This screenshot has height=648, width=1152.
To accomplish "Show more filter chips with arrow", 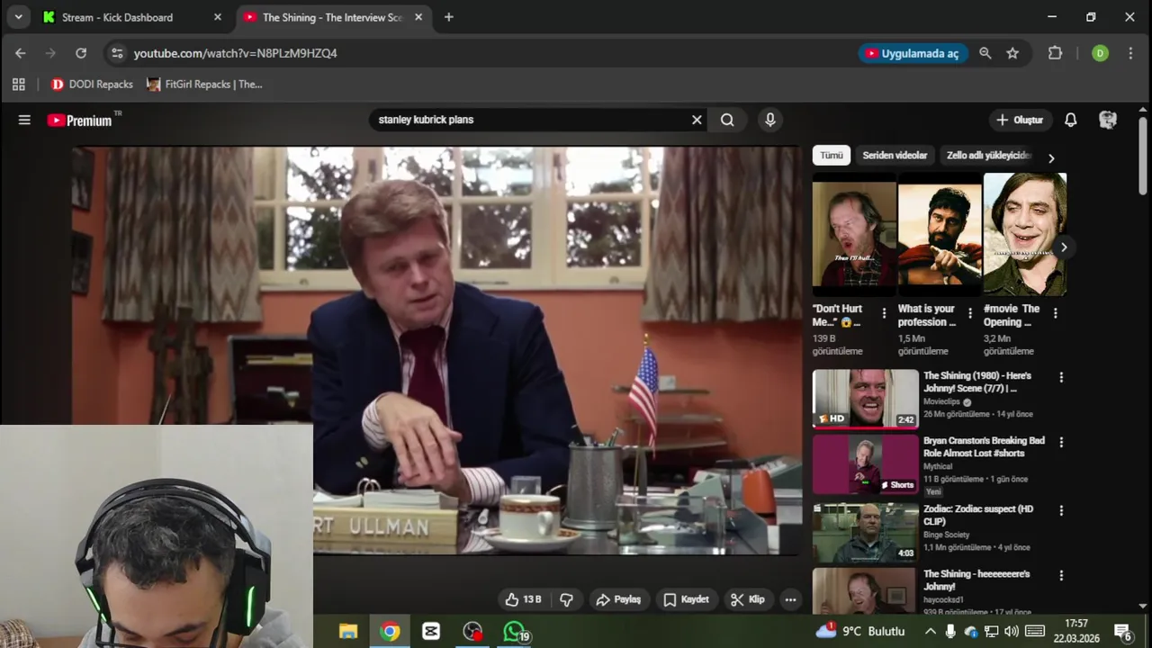I will pos(1051,158).
